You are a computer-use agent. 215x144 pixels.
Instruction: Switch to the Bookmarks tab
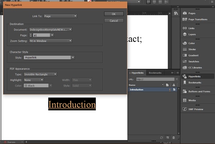pos(155,73)
